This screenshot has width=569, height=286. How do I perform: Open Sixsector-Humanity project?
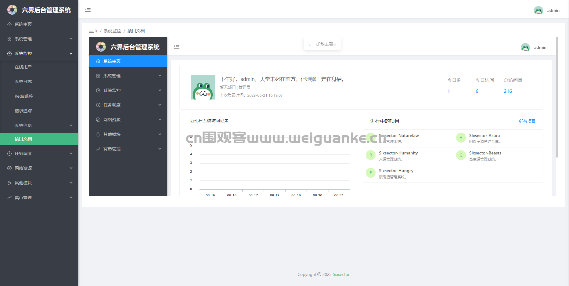click(x=398, y=153)
